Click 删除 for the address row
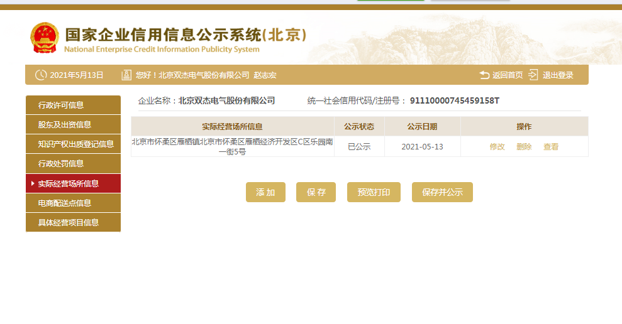Viewport: 622px width, 324px height. click(524, 146)
